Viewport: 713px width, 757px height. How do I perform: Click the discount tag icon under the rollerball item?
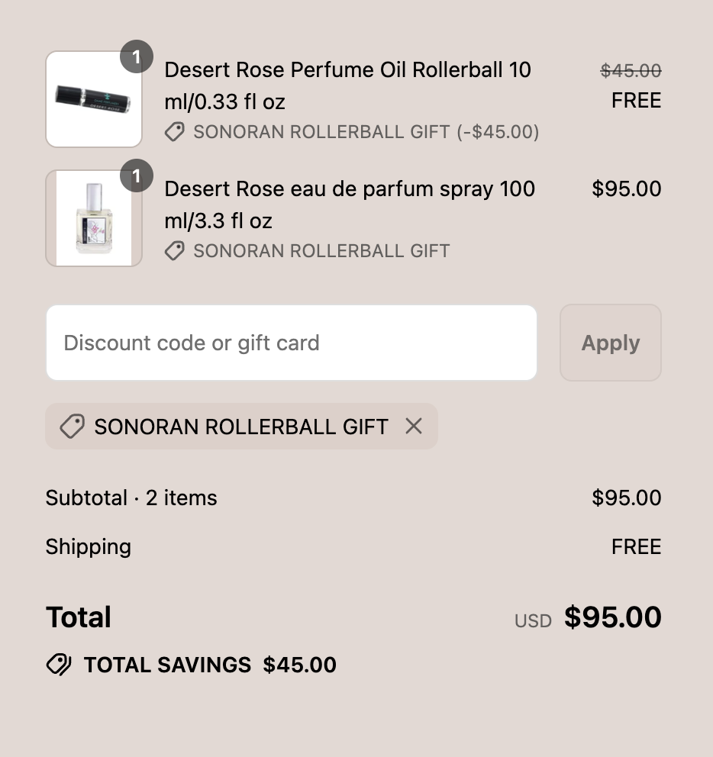174,132
